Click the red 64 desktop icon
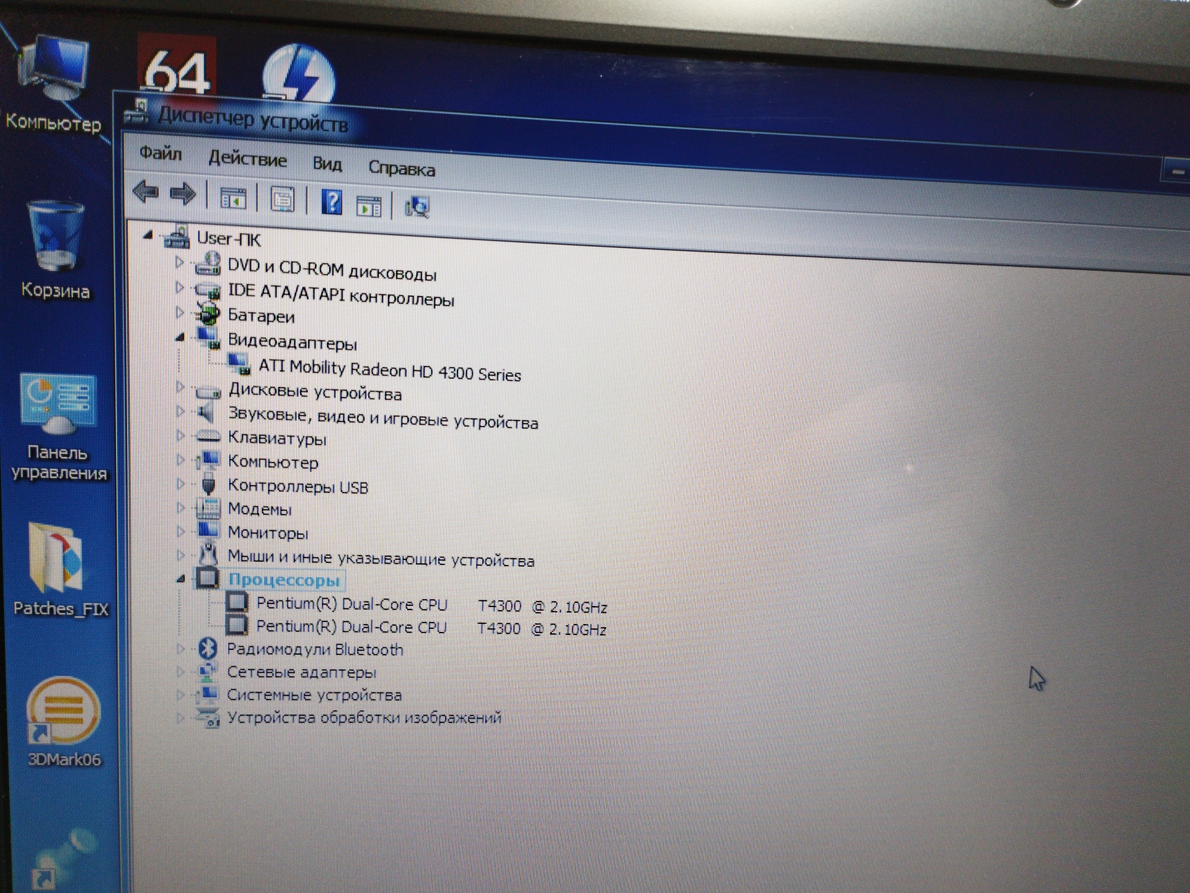Viewport: 1190px width, 893px height. 177,65
